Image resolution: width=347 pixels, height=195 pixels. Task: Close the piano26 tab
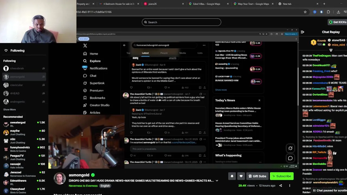(183, 4)
